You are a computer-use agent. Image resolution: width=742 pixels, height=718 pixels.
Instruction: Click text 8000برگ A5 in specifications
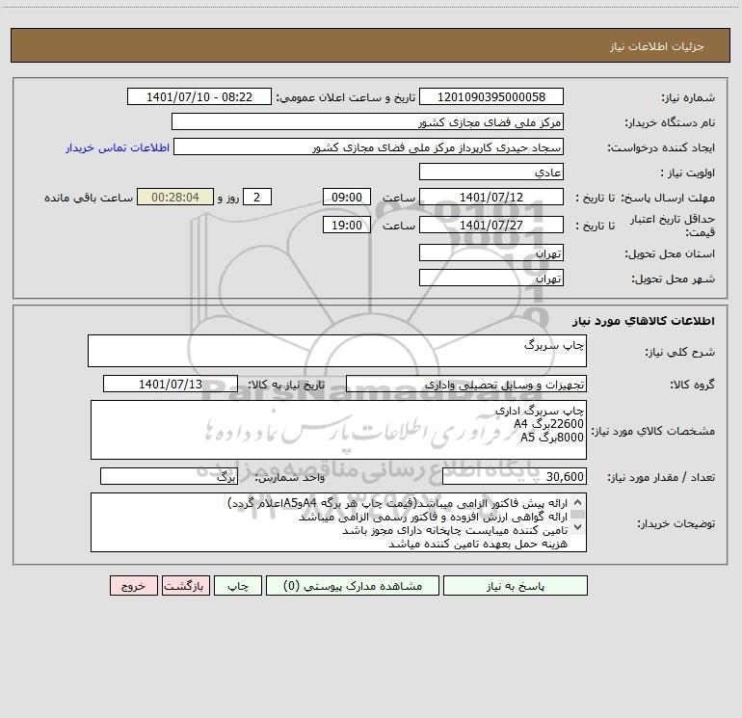(x=552, y=437)
